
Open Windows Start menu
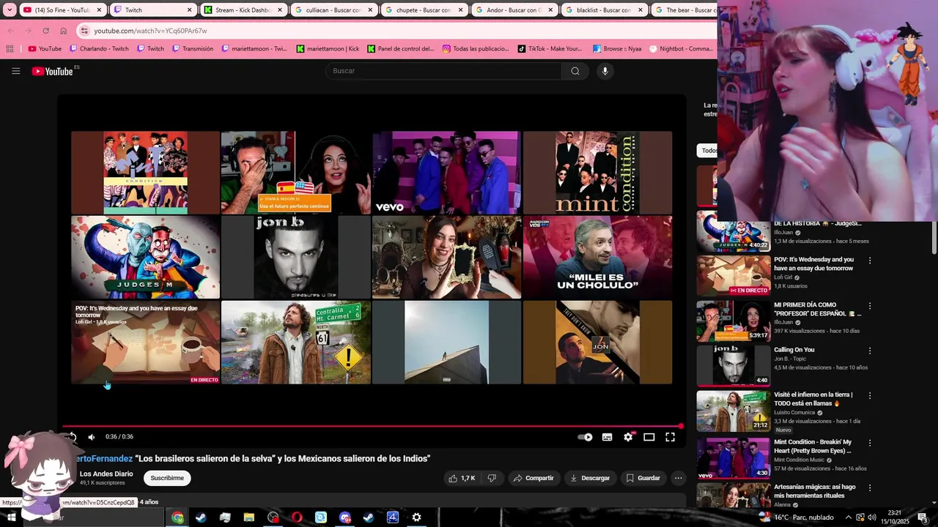[11, 517]
